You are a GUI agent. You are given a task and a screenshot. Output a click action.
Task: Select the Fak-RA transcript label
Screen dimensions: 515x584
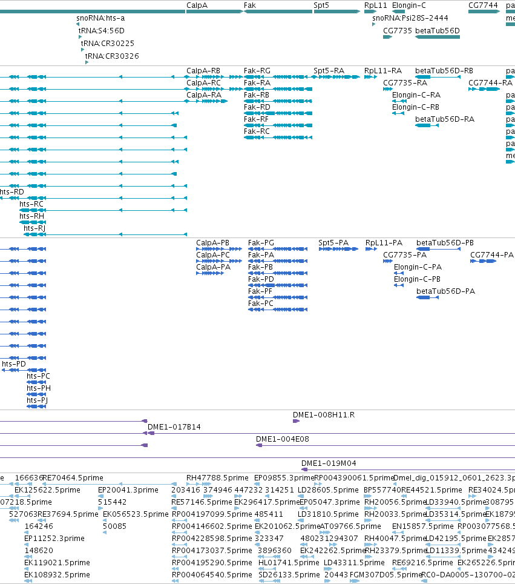(x=257, y=83)
